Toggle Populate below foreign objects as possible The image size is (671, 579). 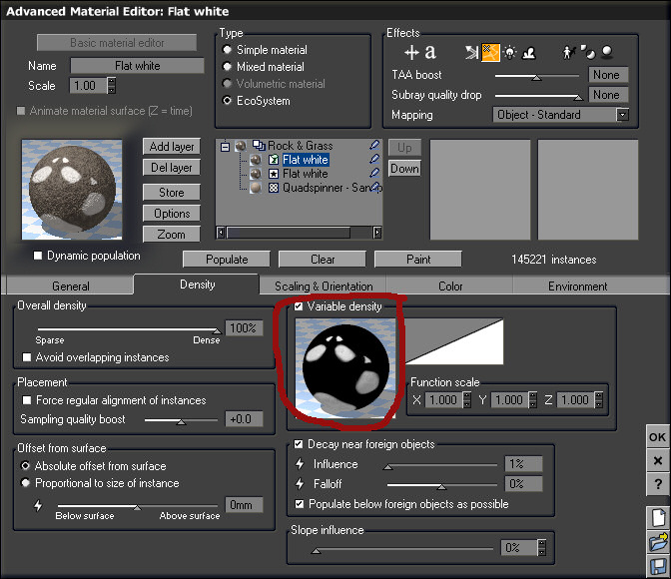tap(300, 504)
